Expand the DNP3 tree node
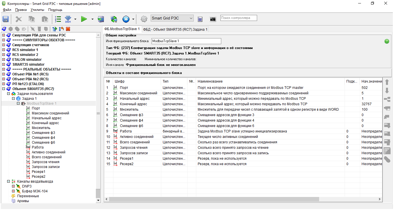Image resolution: width=394 pixels, height=211 pixels. [x=13, y=186]
